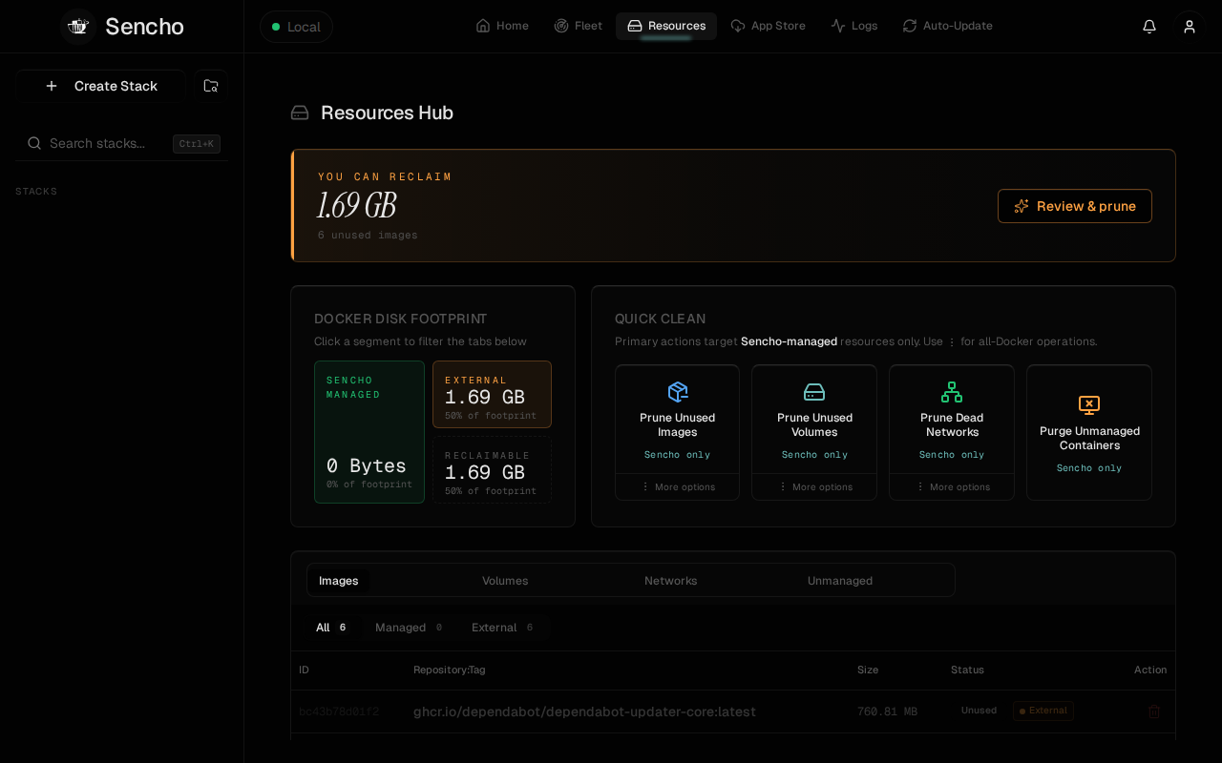The image size is (1222, 763).
Task: Delete the dependabot-updater-core image with trash icon
Action: pyautogui.click(x=1154, y=711)
